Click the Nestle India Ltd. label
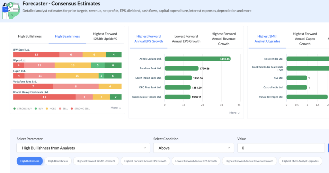This screenshot has width=329, height=173. tap(274, 59)
